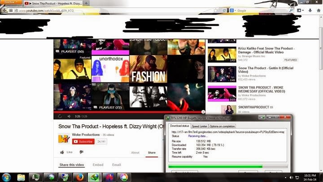Click the network icon in the system tray
The image size is (323, 182).
(297, 178)
